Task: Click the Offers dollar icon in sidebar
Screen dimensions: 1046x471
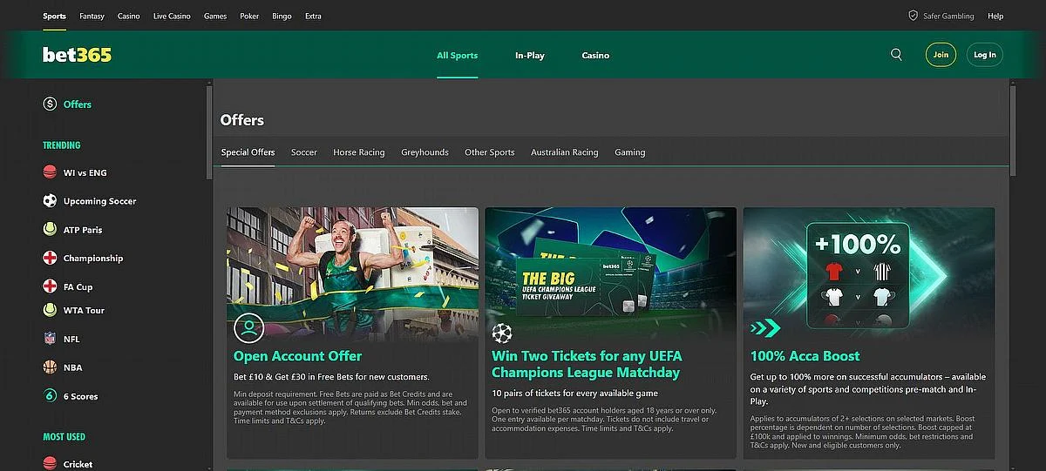Action: pos(50,104)
